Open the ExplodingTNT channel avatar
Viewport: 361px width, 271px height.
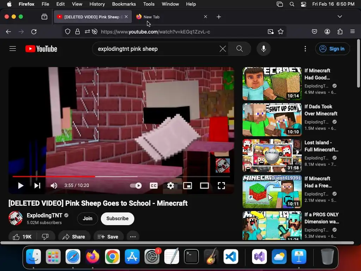[16, 218]
